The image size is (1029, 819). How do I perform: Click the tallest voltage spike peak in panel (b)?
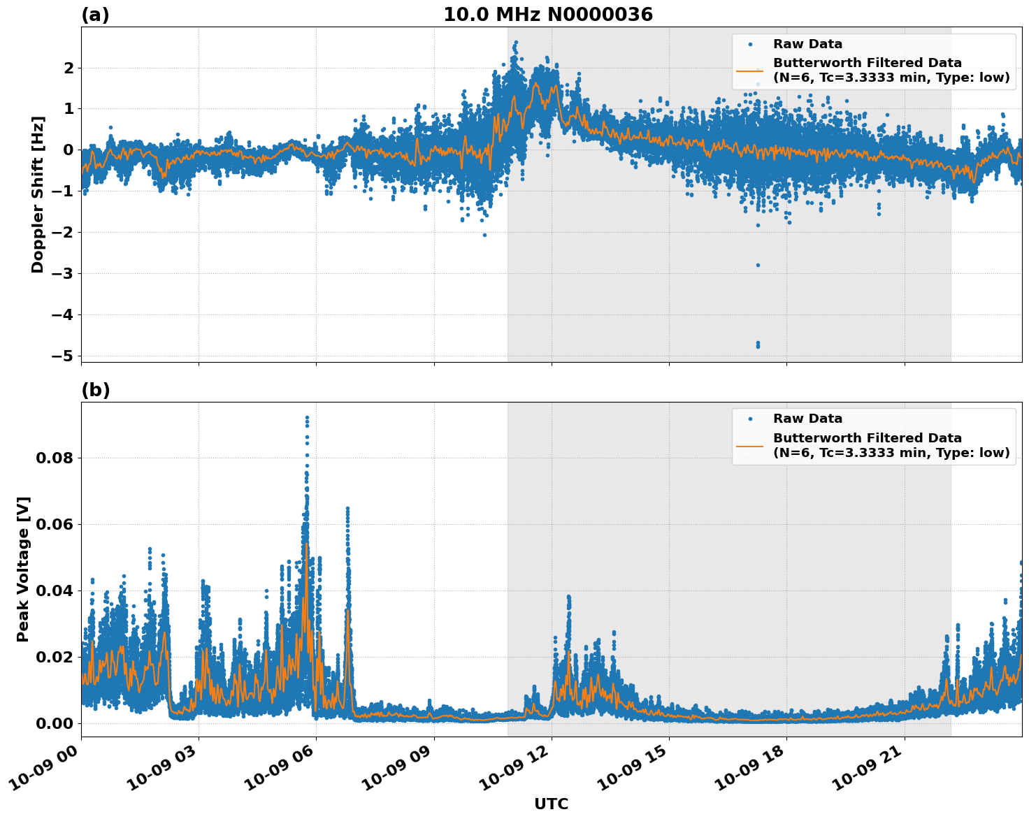tap(307, 417)
